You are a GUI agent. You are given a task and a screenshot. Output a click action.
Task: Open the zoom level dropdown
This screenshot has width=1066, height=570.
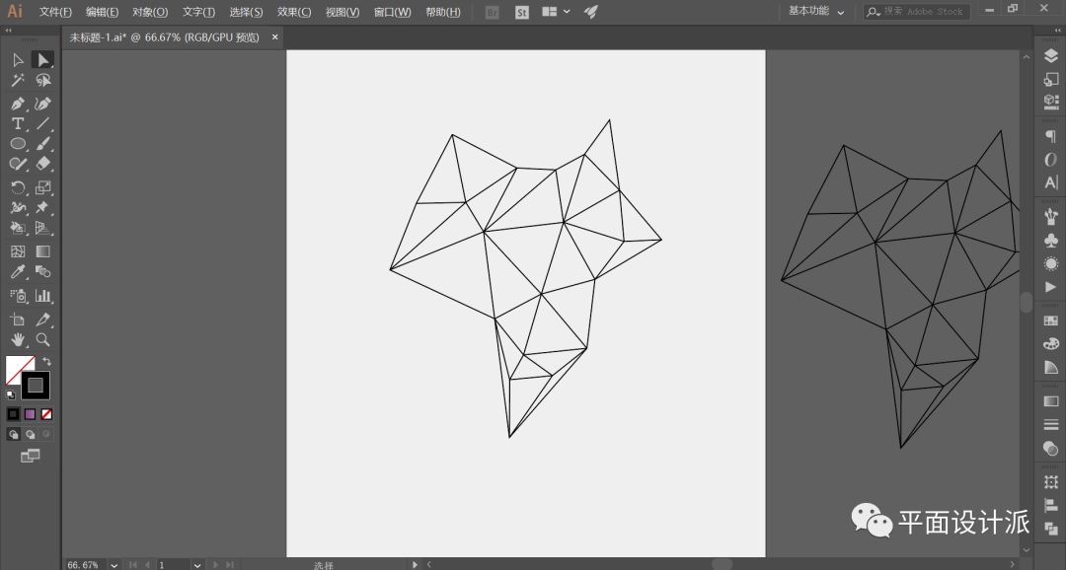[114, 565]
